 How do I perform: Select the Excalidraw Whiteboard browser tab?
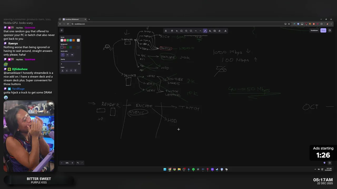click(74, 19)
